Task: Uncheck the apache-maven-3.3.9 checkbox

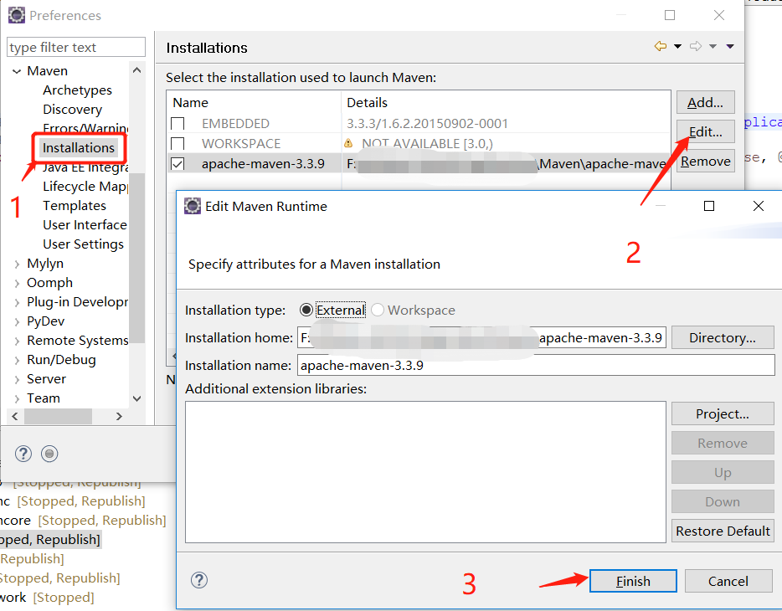Action: [177, 163]
